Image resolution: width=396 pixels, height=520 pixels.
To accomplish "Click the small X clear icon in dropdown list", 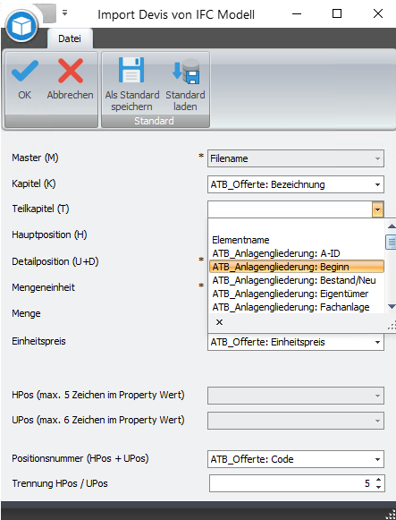I will click(219, 322).
